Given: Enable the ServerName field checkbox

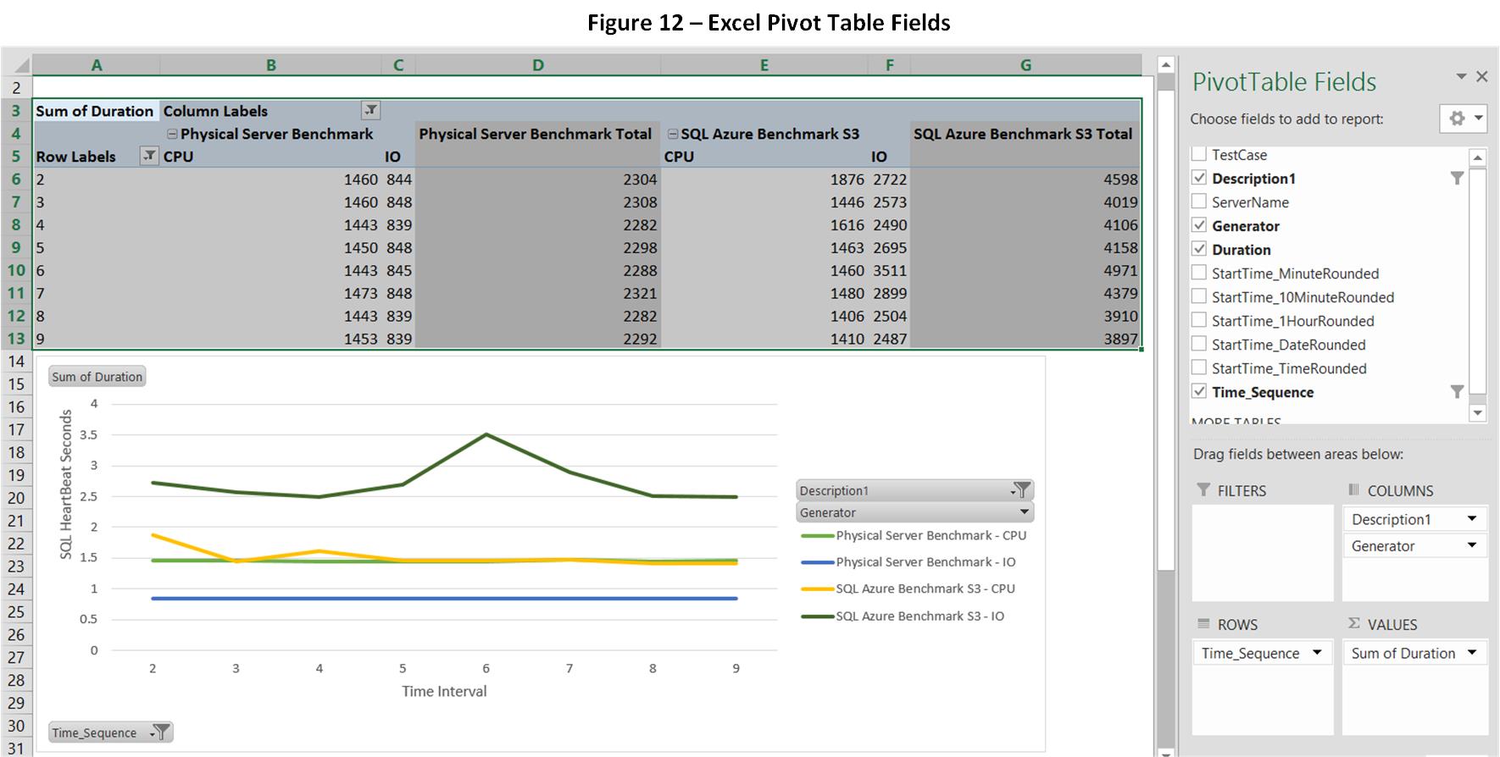Looking at the screenshot, I should [x=1199, y=202].
